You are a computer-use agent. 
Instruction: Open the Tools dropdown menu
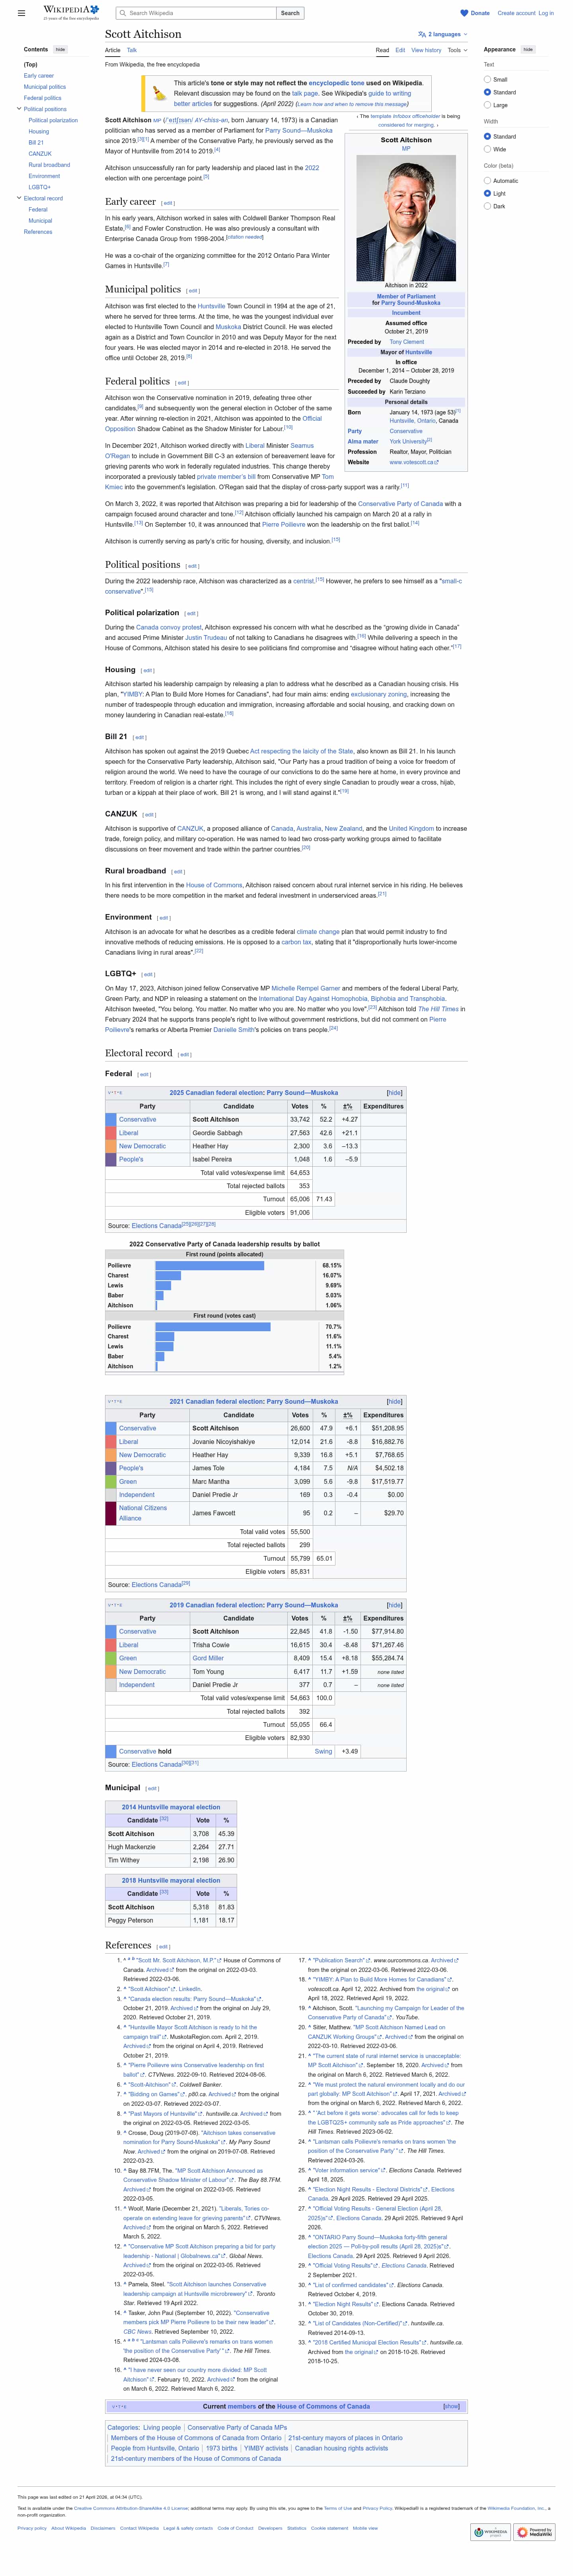[x=456, y=50]
